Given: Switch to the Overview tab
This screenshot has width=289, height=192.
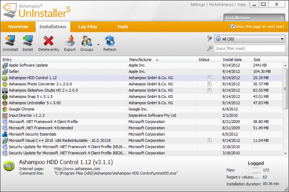Looking at the screenshot, I should pos(18,27).
